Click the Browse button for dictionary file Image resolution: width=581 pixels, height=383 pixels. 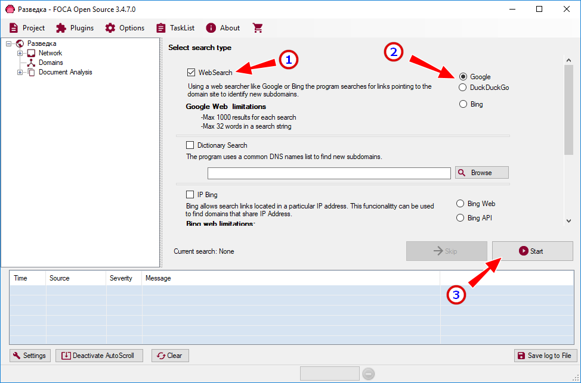(x=482, y=173)
